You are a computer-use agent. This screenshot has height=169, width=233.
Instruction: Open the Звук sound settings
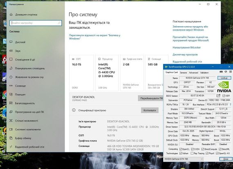click(18, 51)
